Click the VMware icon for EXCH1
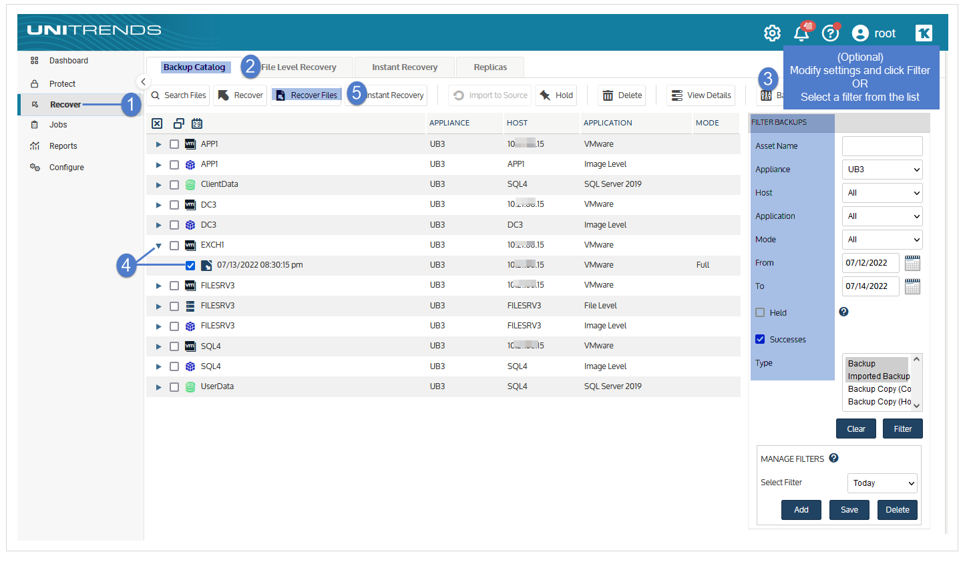The width and height of the screenshot is (969, 562). coord(190,245)
